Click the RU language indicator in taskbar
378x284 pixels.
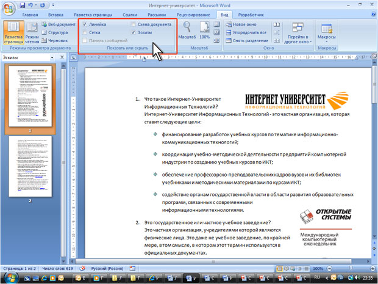317,277
